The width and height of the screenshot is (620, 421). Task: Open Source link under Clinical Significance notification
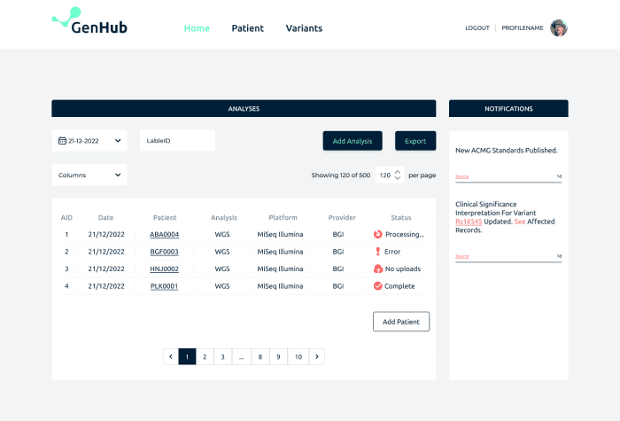461,256
